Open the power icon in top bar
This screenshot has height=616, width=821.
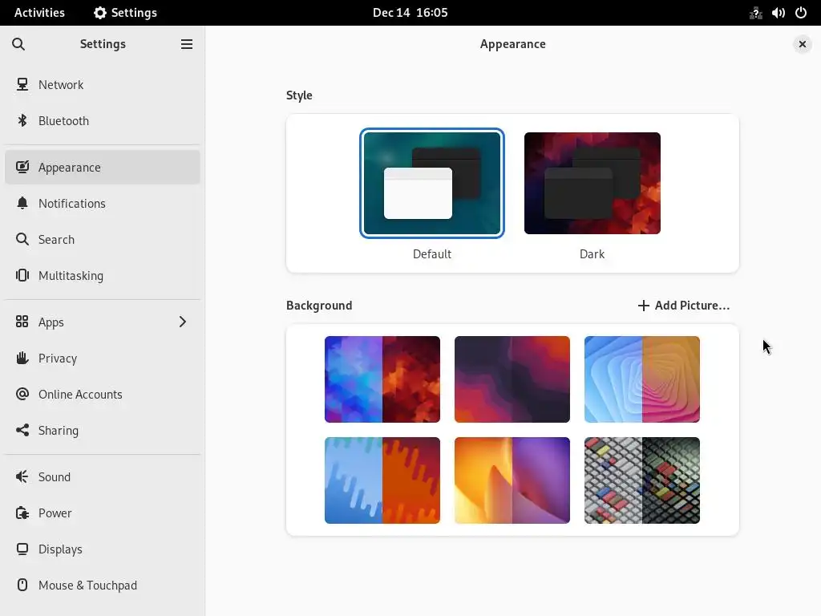coord(801,13)
